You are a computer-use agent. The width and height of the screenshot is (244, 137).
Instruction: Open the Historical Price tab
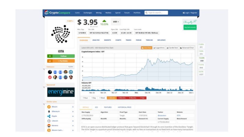124,107
